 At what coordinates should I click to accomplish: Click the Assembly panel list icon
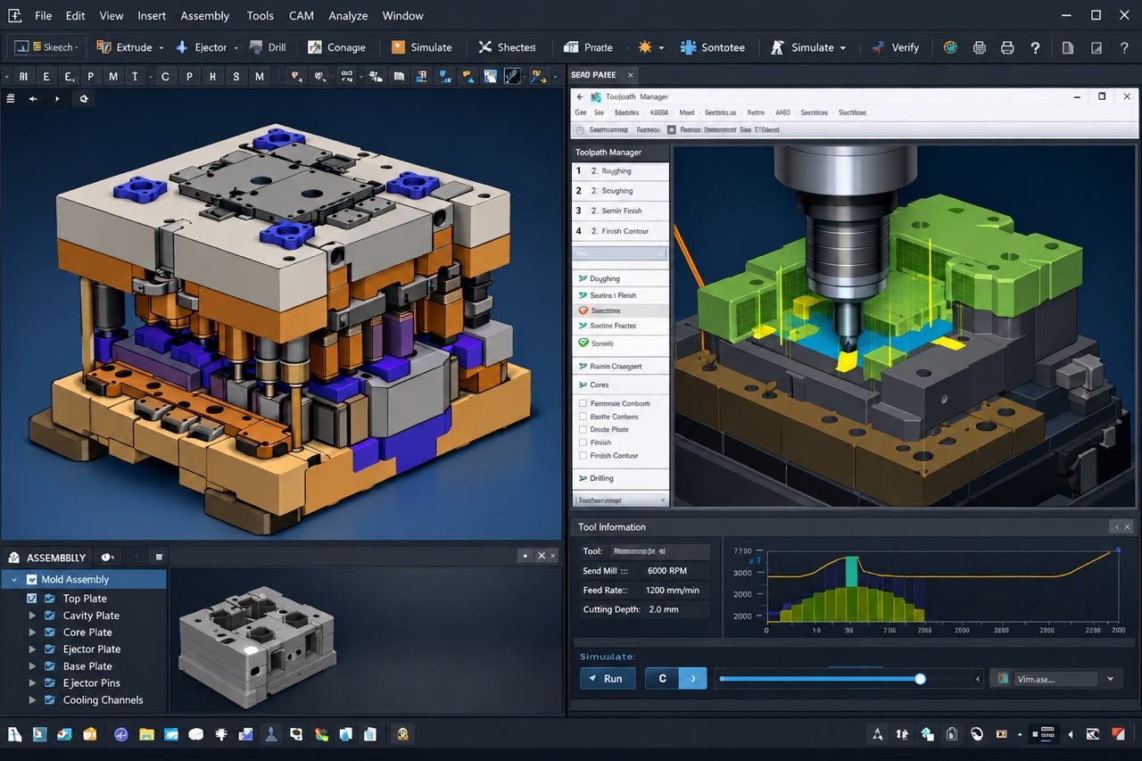pos(159,557)
